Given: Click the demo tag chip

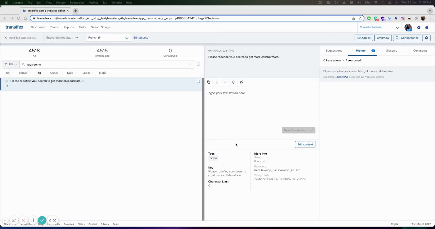Looking at the screenshot, I should coord(213,158).
